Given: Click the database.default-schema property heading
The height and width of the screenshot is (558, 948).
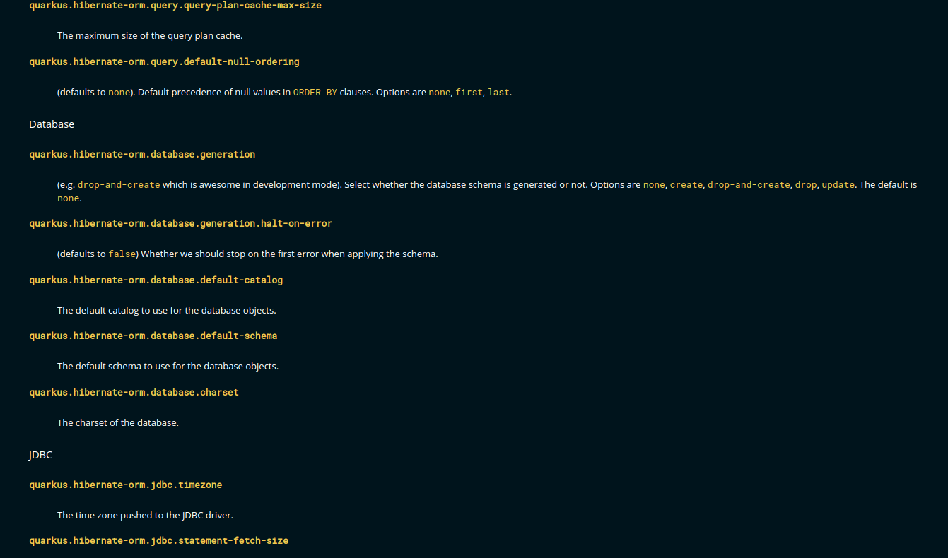Looking at the screenshot, I should click(x=153, y=336).
